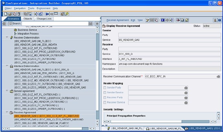Click value help icon beside Sender Service mapping
223x132 pixels.
pos(186,93)
